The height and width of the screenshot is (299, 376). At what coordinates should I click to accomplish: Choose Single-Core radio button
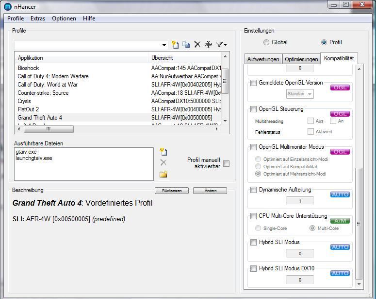[258, 228]
